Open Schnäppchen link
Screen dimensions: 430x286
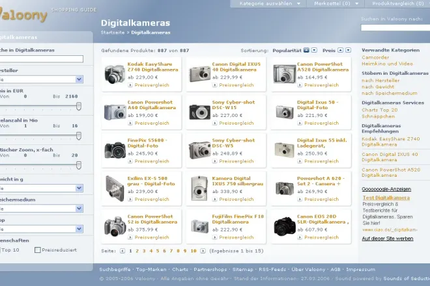pos(378,116)
